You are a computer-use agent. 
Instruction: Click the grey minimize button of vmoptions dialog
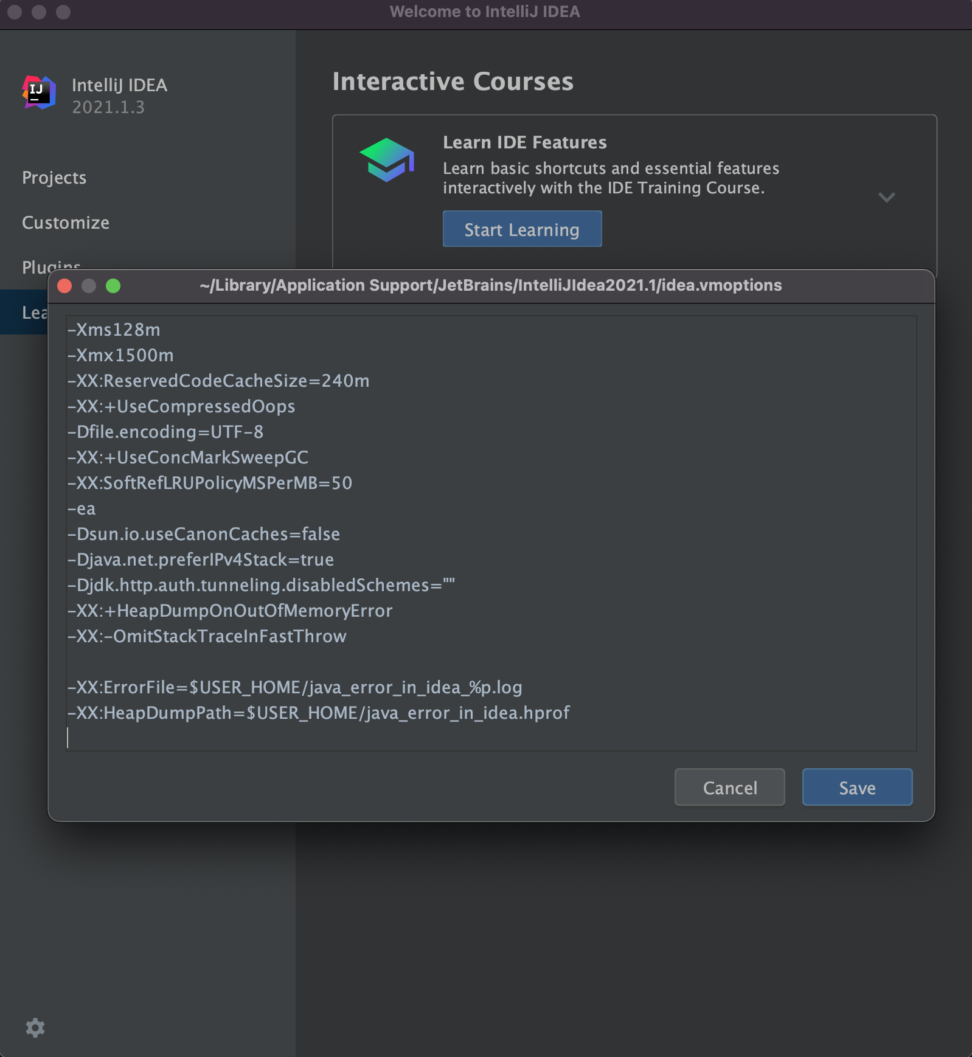(89, 286)
